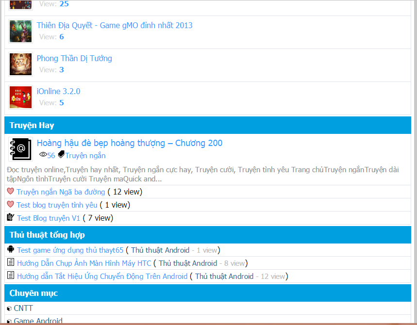Image resolution: width=417 pixels, height=325 pixels.
Task: Open Truyện ngắn Ngã ba đường
Action: tap(61, 192)
